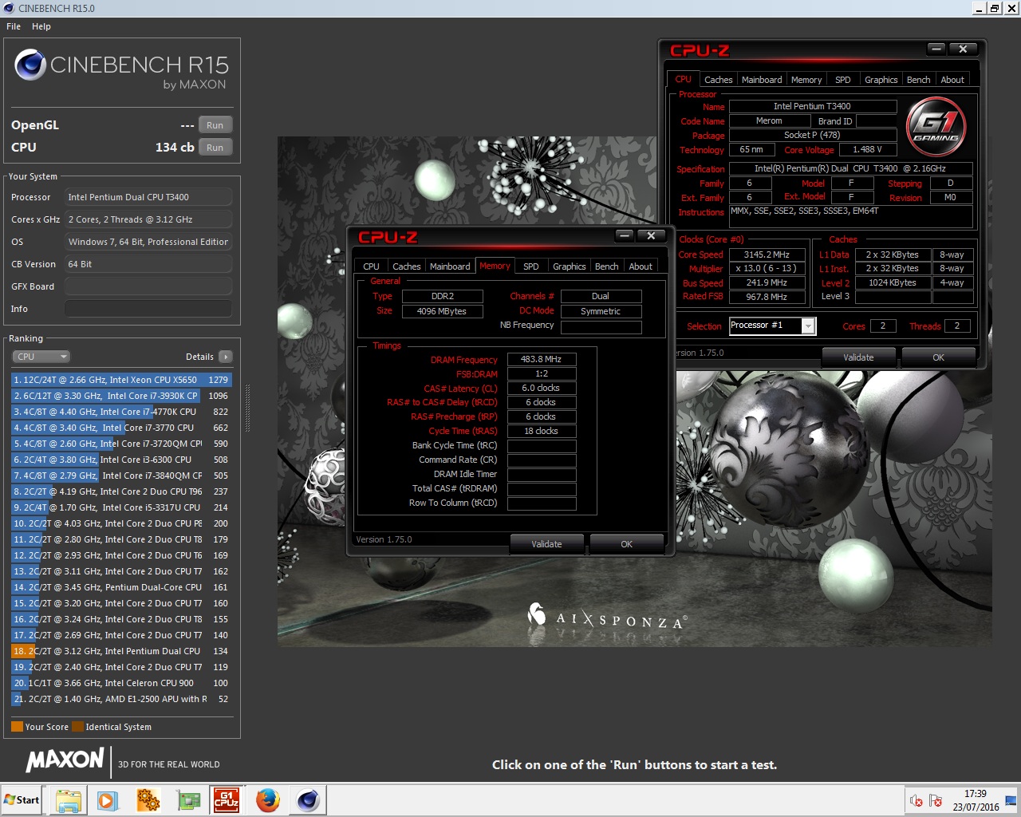Open Memory tab in CPU-Z CPU window

pyautogui.click(x=806, y=80)
